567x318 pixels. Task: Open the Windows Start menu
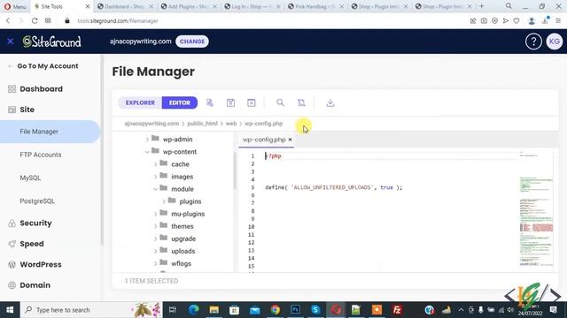click(x=10, y=310)
